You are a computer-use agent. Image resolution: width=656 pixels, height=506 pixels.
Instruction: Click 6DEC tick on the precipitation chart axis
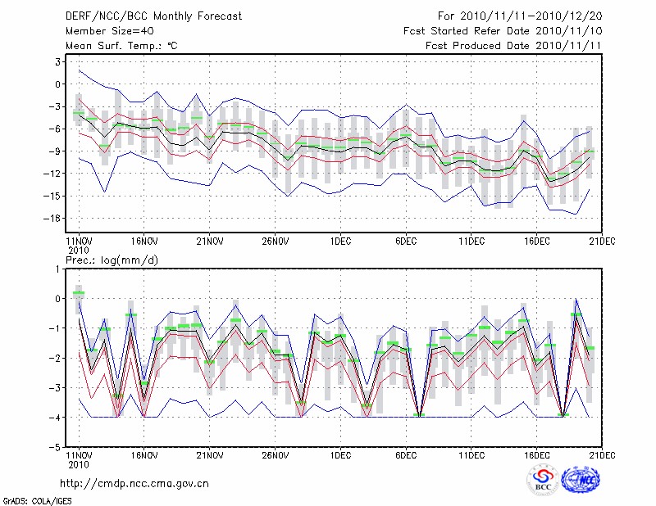406,455
